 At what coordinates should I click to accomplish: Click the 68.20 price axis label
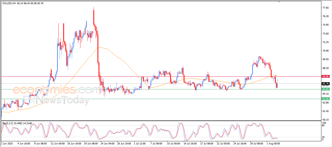point(326,68)
